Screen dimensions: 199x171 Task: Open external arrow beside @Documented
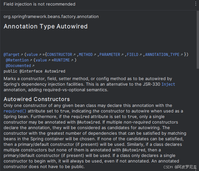pos(33,66)
